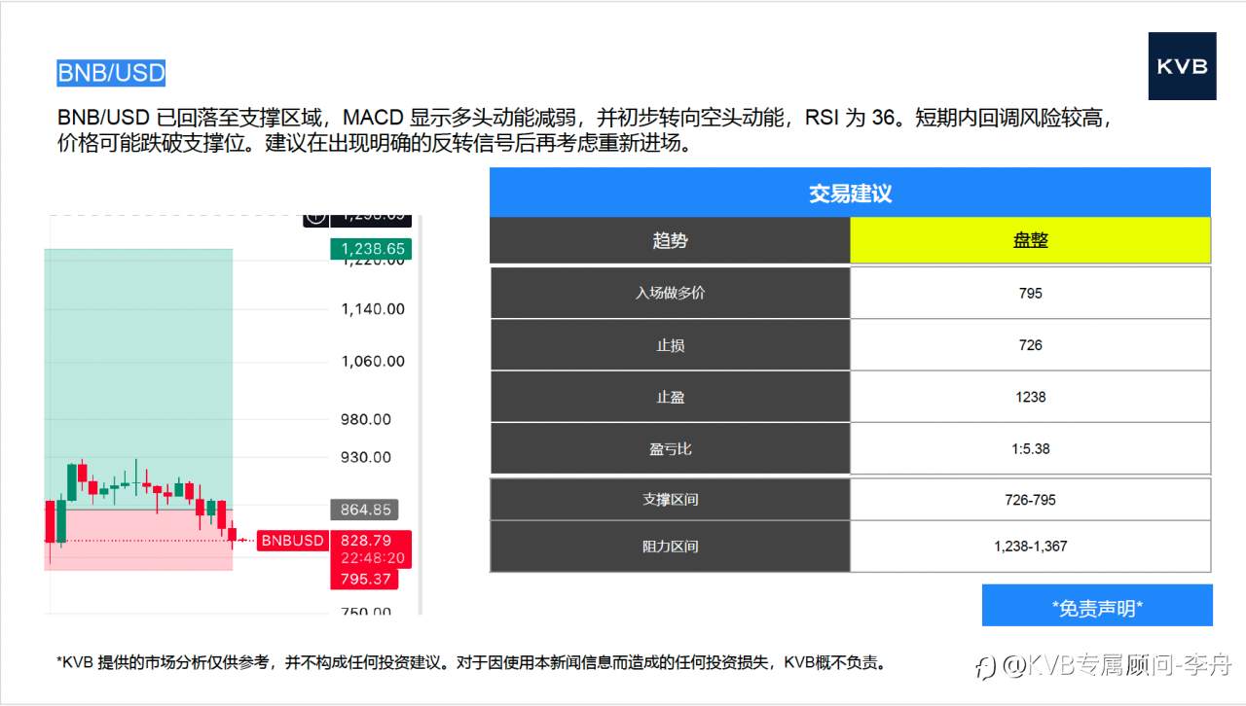Click the blue 交易建议 table header

click(x=850, y=192)
